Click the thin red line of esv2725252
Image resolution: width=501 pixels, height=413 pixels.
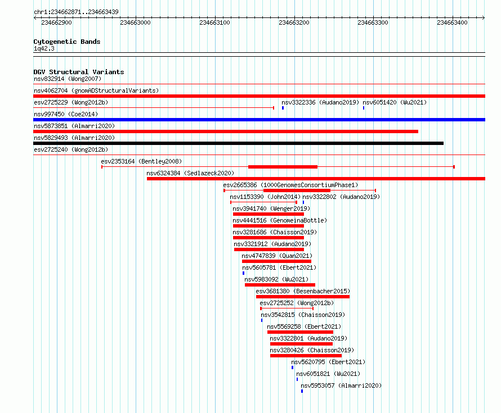pos(287,308)
